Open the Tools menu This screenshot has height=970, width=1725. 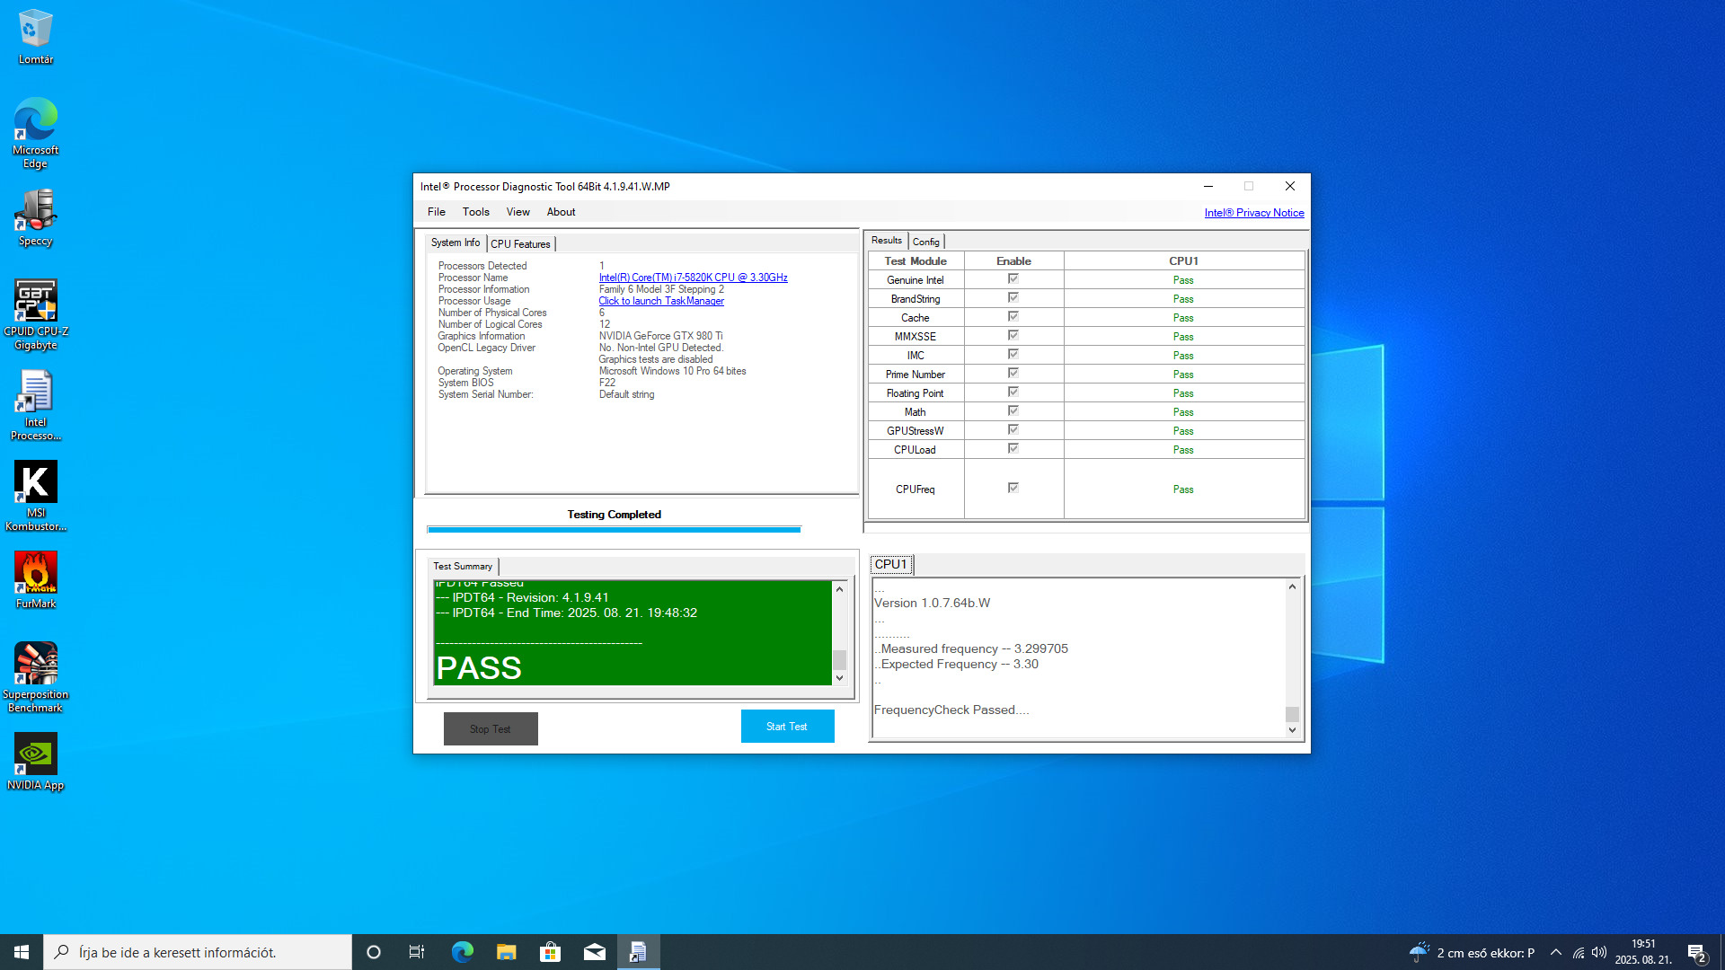pyautogui.click(x=475, y=212)
